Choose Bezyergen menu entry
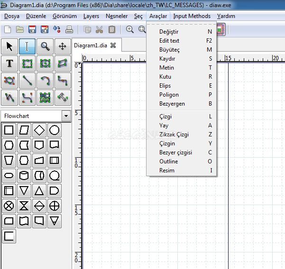The image size is (285, 269). click(182, 104)
